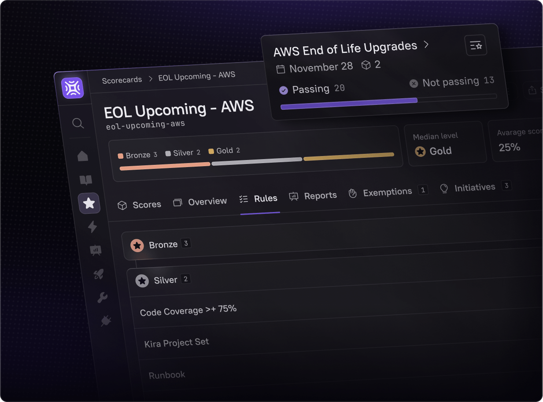543x402 pixels.
Task: Open the wrench tools sidebar icon
Action: 102,298
